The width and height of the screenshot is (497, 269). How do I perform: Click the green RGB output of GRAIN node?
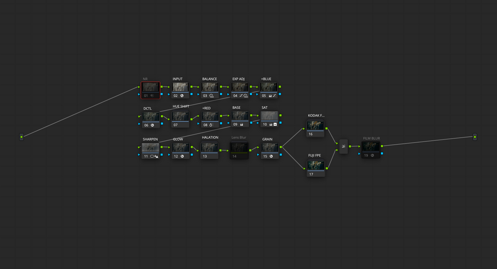tap(281, 147)
